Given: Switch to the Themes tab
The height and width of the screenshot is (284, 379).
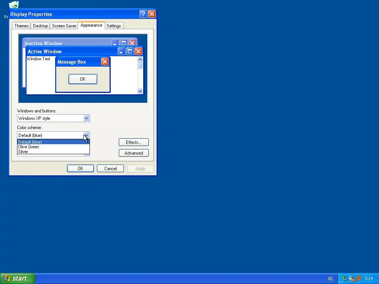Looking at the screenshot, I should (21, 26).
